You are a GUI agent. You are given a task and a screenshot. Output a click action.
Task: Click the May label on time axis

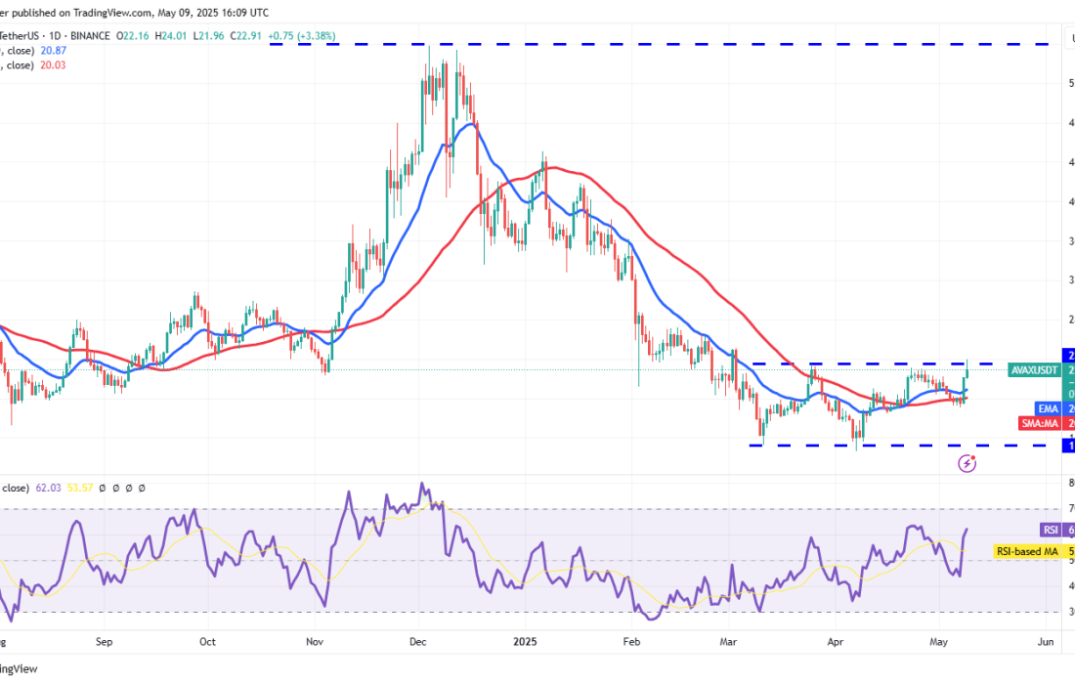tap(938, 642)
